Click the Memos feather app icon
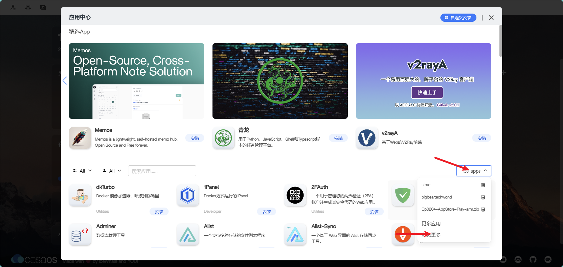 80,138
